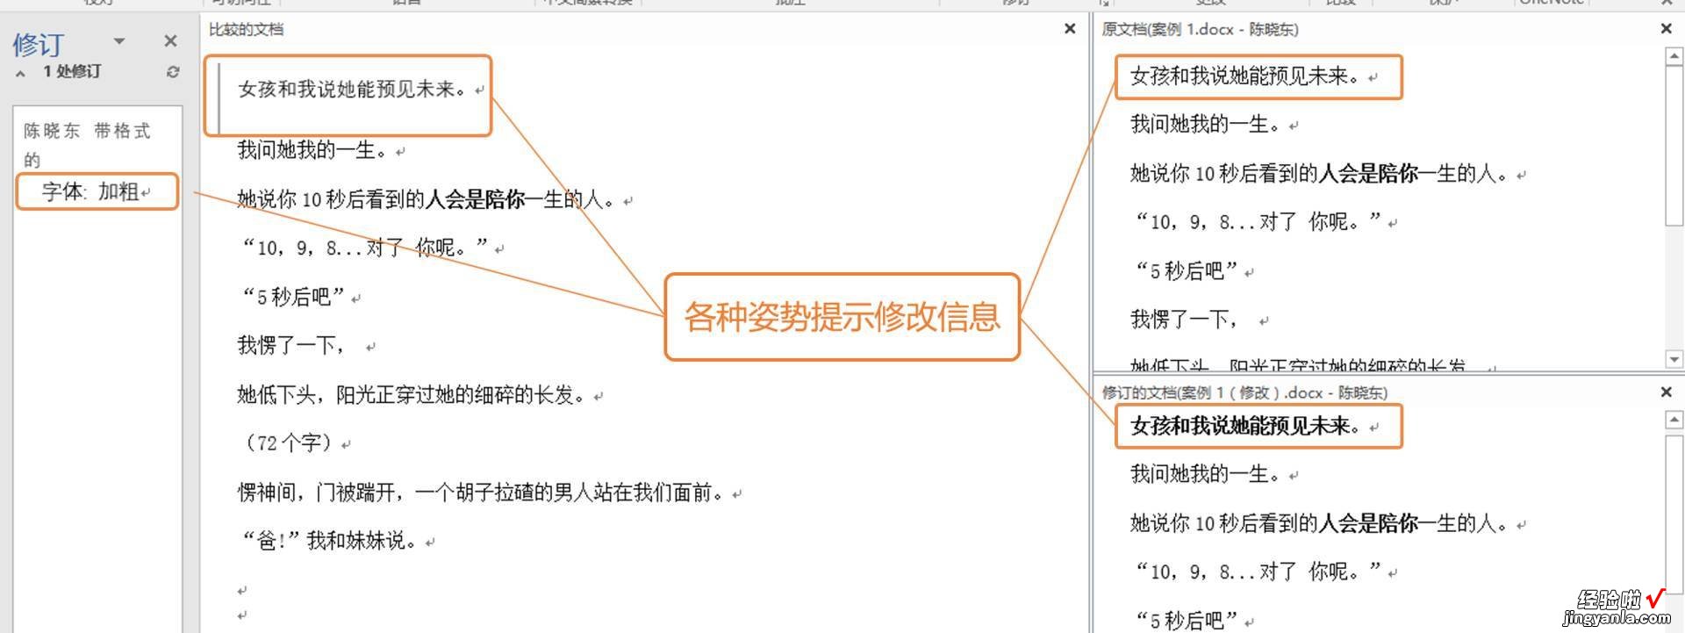Screen dimensions: 1685x633
Task: Close the 修订 revisions pane
Action: pyautogui.click(x=170, y=40)
